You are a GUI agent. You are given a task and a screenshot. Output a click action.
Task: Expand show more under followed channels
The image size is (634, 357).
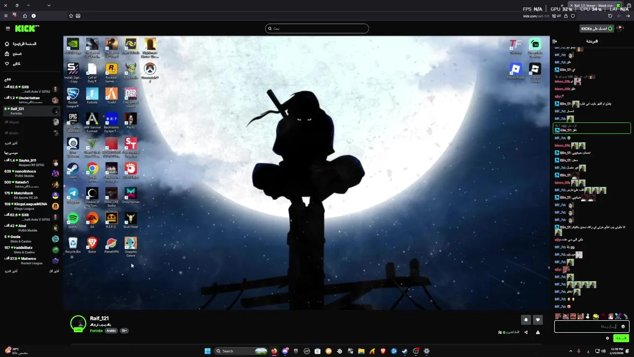click(x=11, y=143)
